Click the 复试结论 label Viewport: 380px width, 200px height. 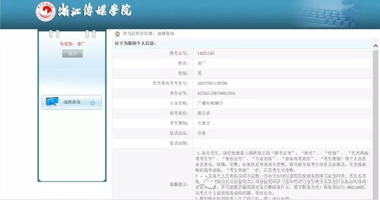[179, 133]
